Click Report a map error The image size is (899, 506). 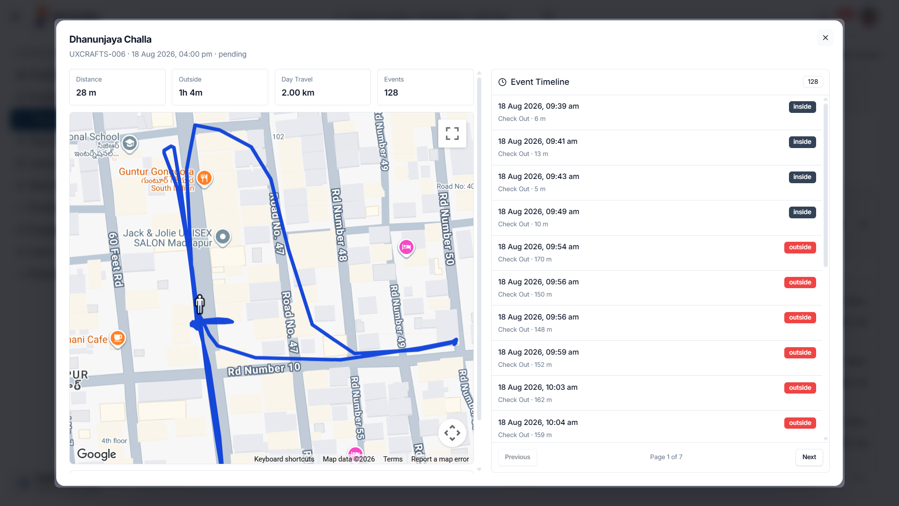[440, 459]
